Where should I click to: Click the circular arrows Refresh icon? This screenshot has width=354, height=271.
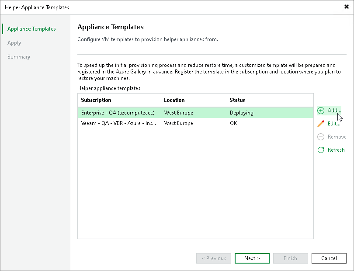(321, 150)
